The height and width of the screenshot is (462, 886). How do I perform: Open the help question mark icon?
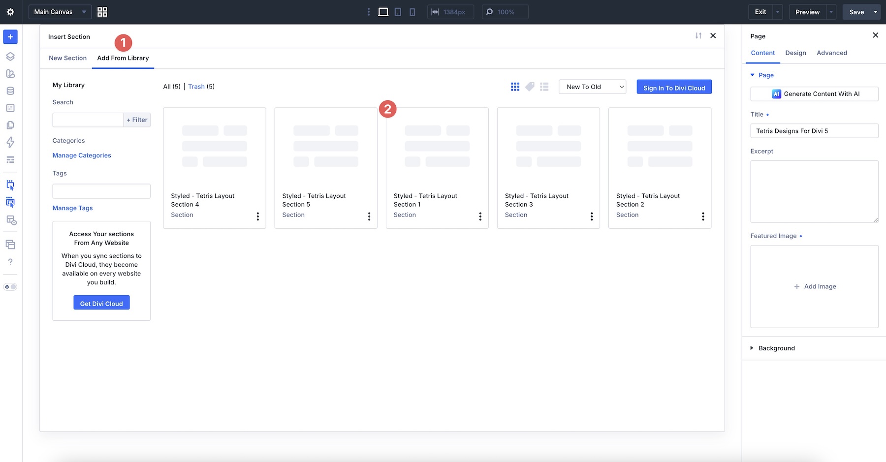(10, 262)
